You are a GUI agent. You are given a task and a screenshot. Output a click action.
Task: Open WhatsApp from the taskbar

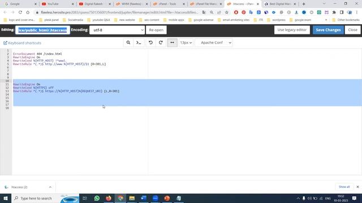point(97,198)
